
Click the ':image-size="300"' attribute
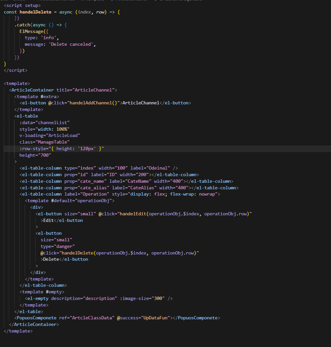click(x=142, y=298)
